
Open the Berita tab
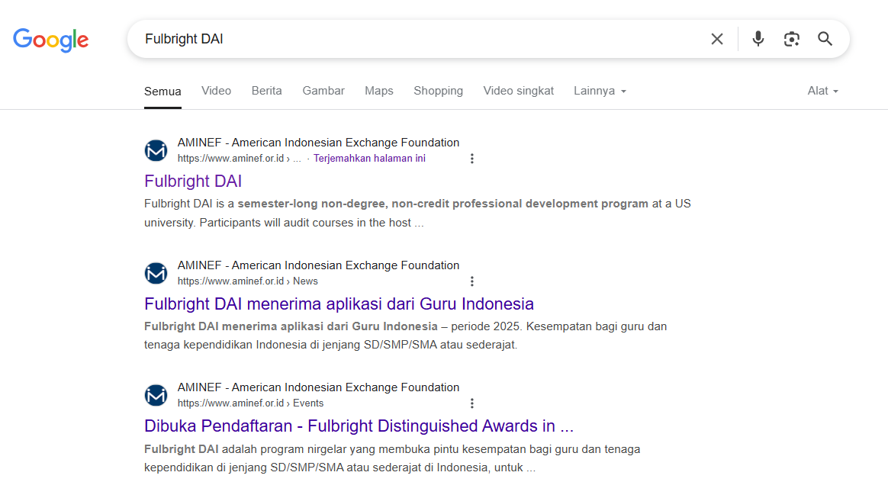click(267, 91)
